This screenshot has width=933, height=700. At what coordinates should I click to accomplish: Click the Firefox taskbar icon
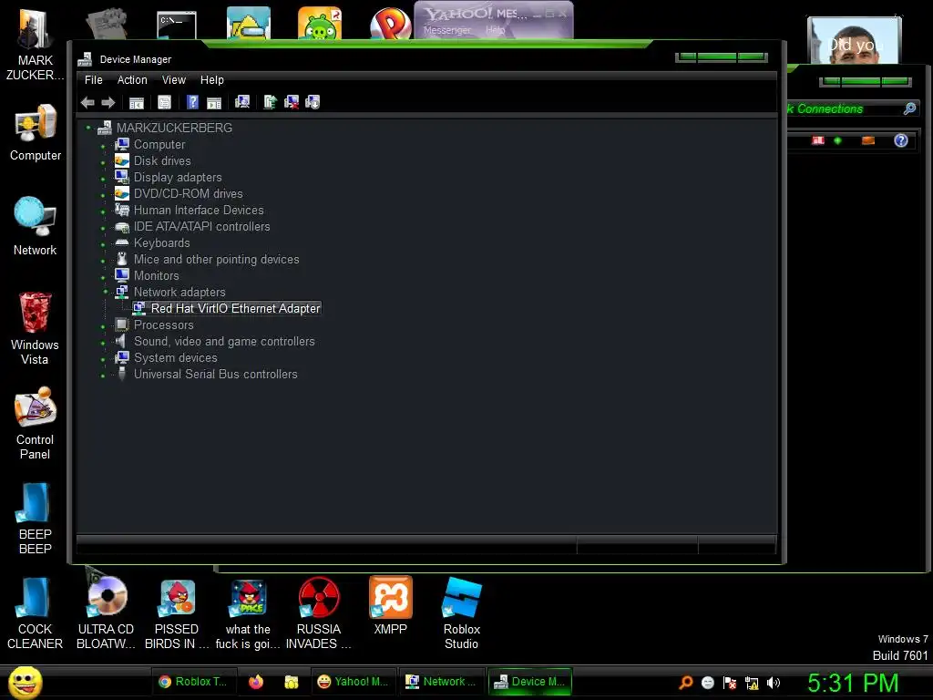[256, 682]
